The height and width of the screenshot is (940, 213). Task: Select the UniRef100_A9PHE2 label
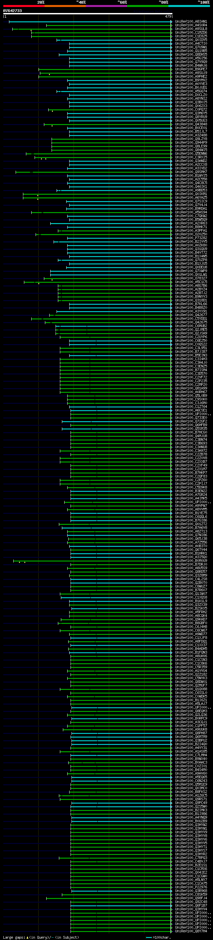point(191,76)
